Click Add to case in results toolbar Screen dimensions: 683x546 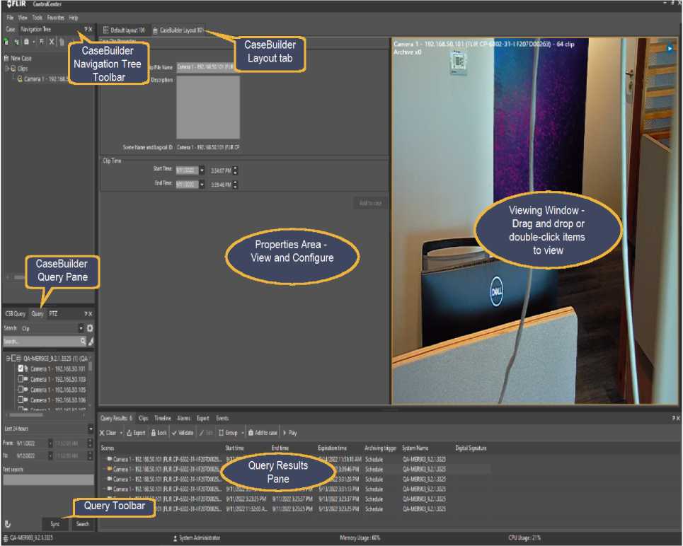(x=263, y=432)
